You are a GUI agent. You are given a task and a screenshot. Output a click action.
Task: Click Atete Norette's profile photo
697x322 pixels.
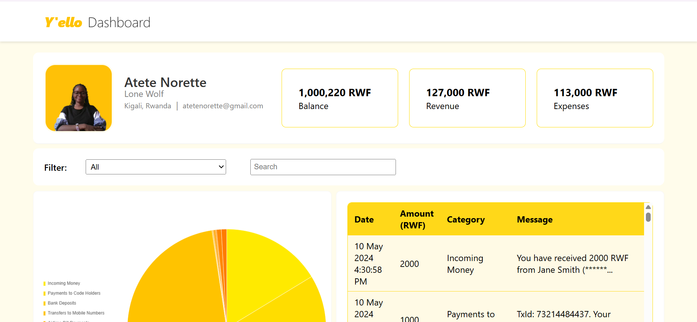tap(79, 98)
